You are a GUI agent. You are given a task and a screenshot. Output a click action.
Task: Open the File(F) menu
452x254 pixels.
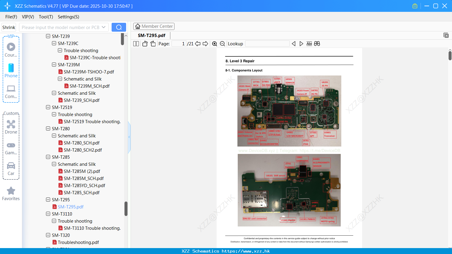[x=11, y=17]
